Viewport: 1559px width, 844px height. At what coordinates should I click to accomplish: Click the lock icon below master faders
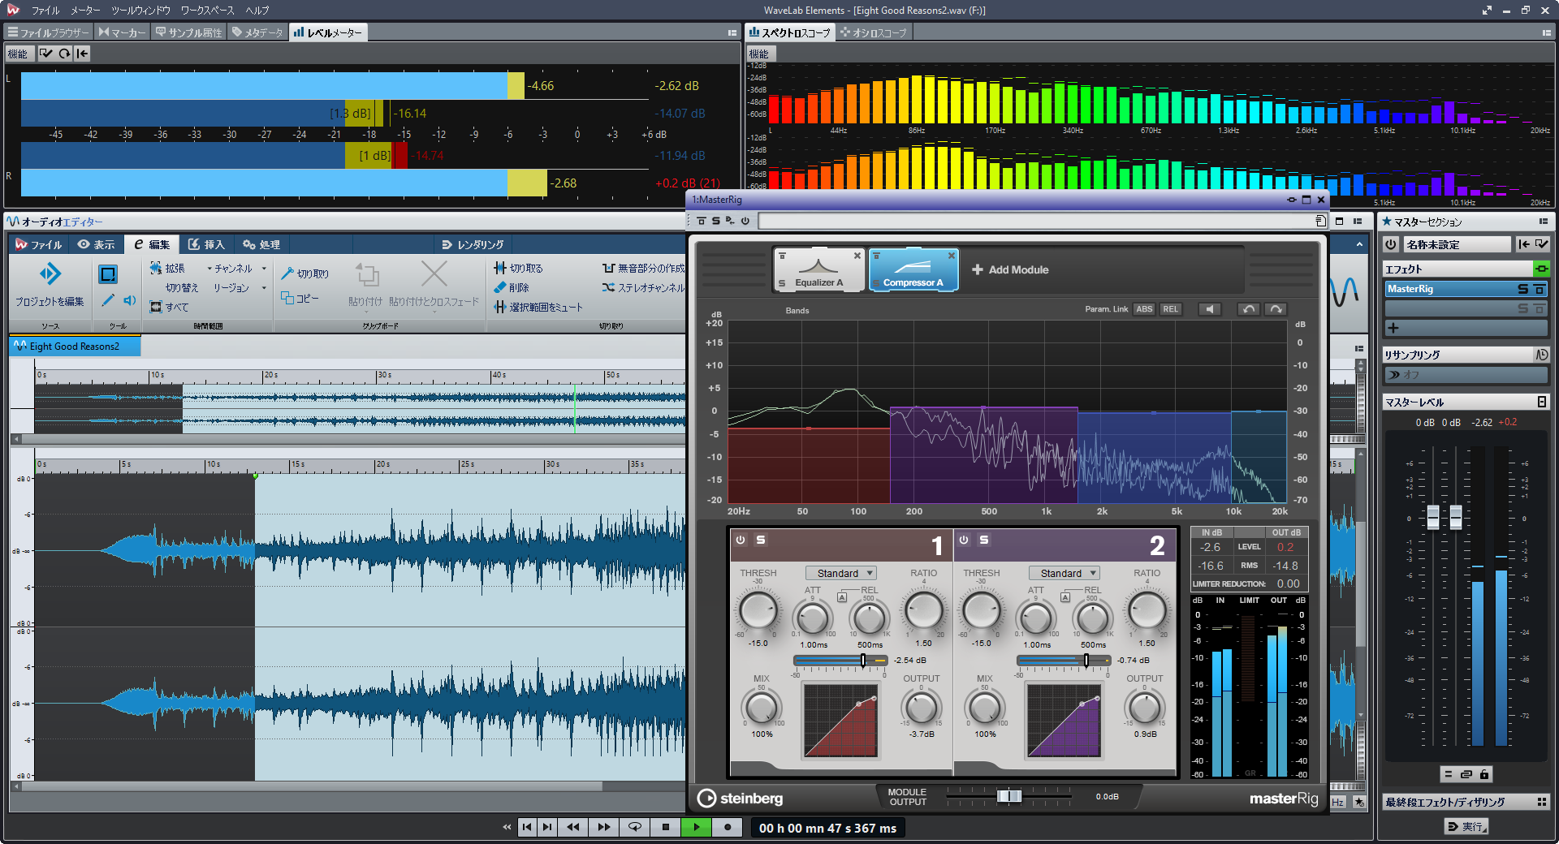1484,774
